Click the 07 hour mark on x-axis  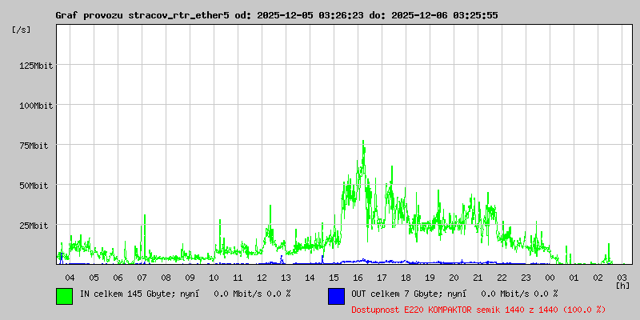(142, 278)
